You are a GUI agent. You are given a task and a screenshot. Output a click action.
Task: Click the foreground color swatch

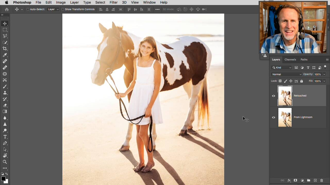point(3,179)
